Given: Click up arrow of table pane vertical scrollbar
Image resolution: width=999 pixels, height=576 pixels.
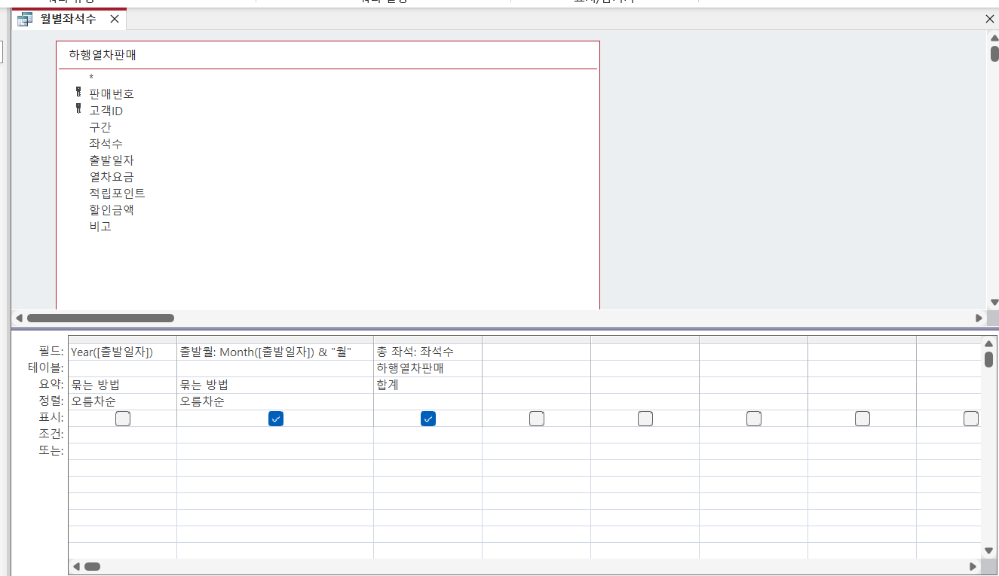Looking at the screenshot, I should [994, 38].
